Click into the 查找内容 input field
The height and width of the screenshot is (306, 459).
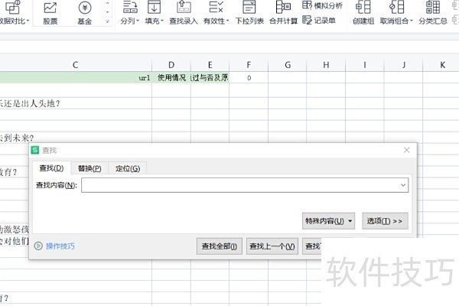(245, 185)
